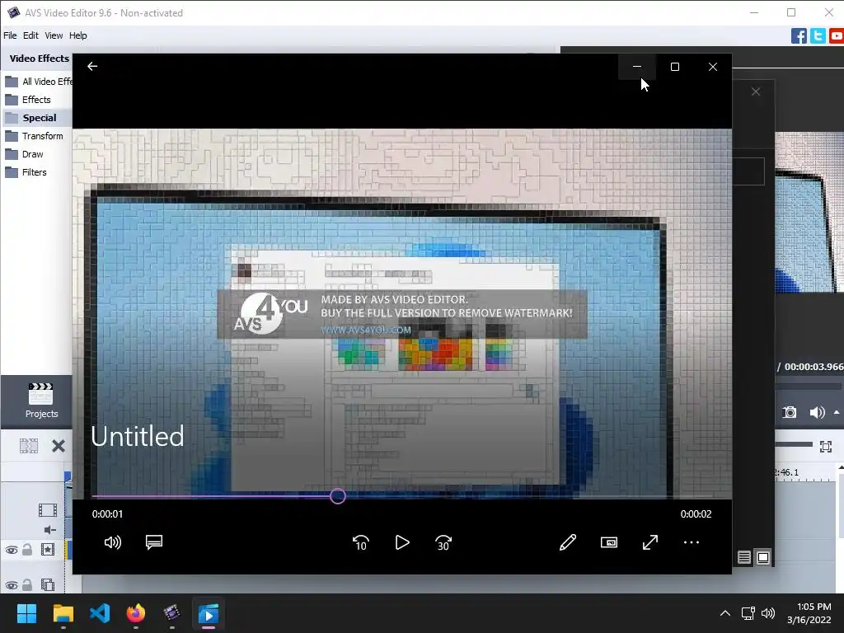Click the delete X icon in timeline toolbar
This screenshot has width=844, height=633.
[x=59, y=446]
